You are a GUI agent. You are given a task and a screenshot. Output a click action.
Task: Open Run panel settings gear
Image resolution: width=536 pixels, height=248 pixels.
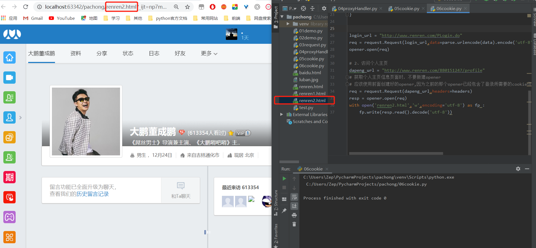click(x=518, y=169)
